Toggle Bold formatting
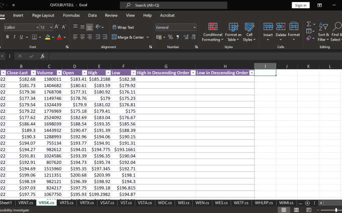This screenshot has height=213, width=342. click(x=8, y=37)
